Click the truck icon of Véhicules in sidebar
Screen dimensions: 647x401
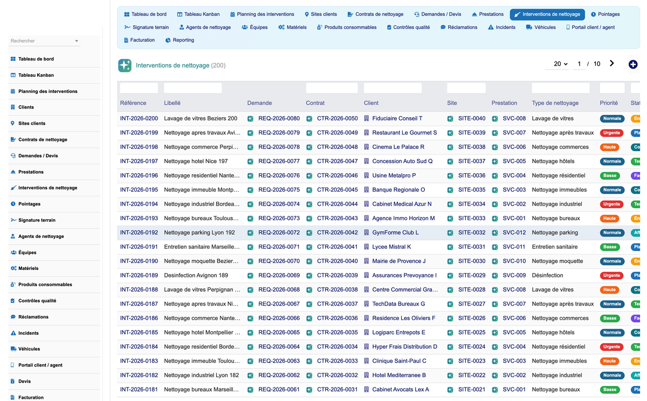point(13,349)
